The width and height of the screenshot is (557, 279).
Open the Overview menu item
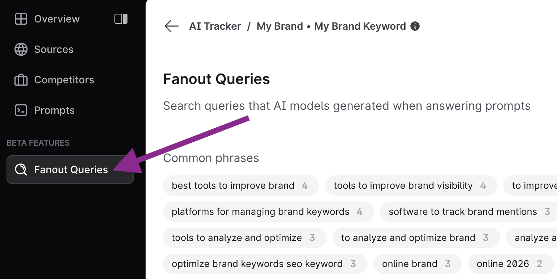57,19
